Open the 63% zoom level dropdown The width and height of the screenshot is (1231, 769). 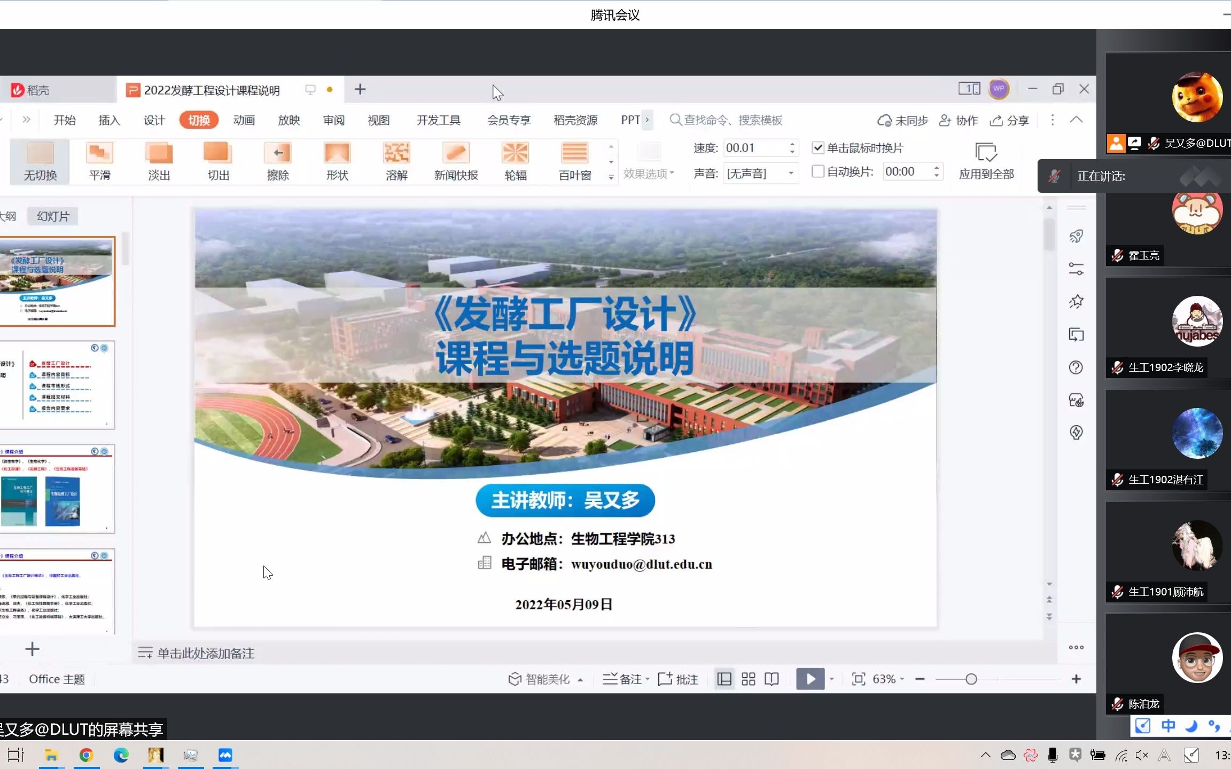888,679
